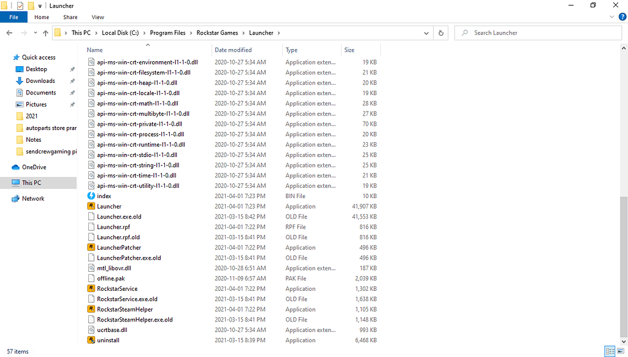
Task: Switch to the View tab
Action: pos(98,17)
